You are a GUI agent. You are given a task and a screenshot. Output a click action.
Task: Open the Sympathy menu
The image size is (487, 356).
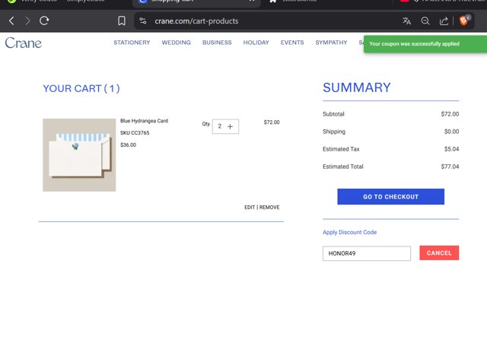(x=331, y=43)
